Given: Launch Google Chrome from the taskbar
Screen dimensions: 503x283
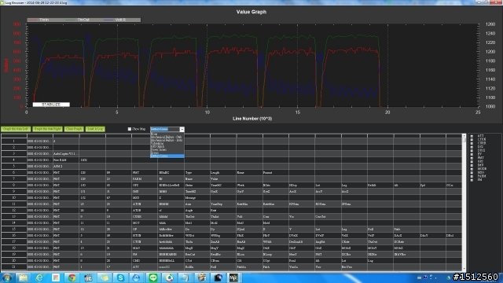Looking at the screenshot, I should pyautogui.click(x=72, y=277).
